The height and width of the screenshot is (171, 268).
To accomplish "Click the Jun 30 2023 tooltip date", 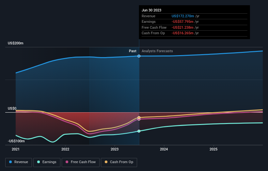I will (x=151, y=10).
